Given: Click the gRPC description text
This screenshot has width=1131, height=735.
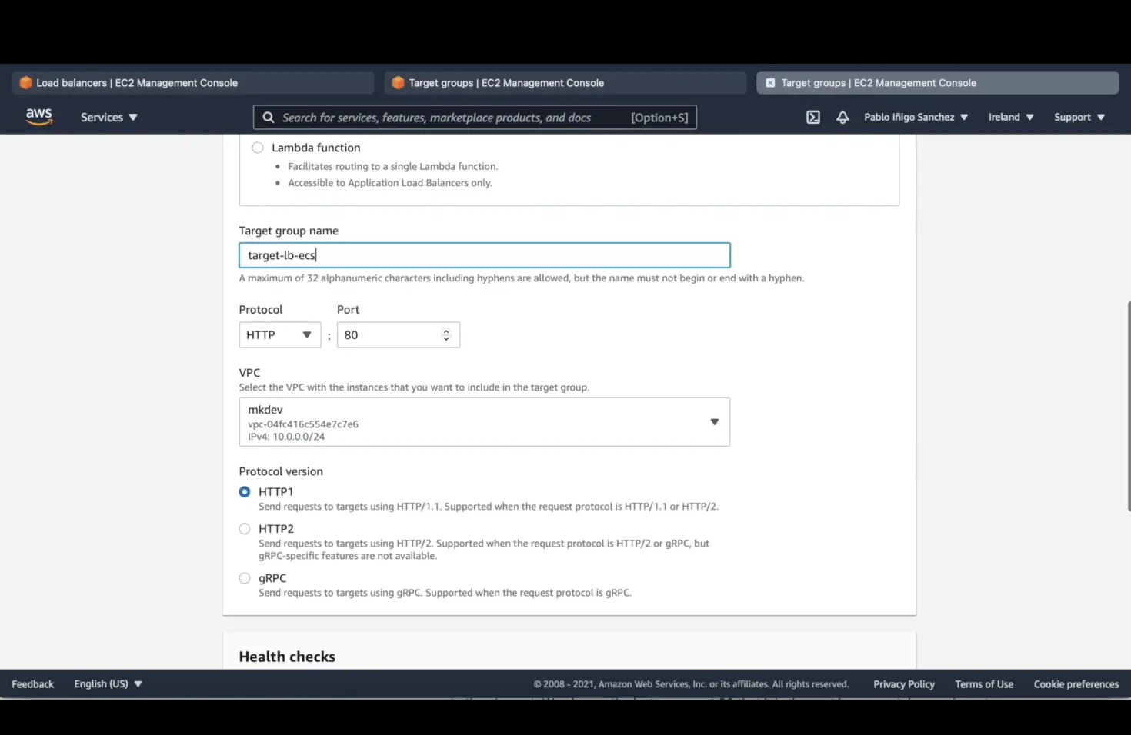Looking at the screenshot, I should pyautogui.click(x=445, y=593).
